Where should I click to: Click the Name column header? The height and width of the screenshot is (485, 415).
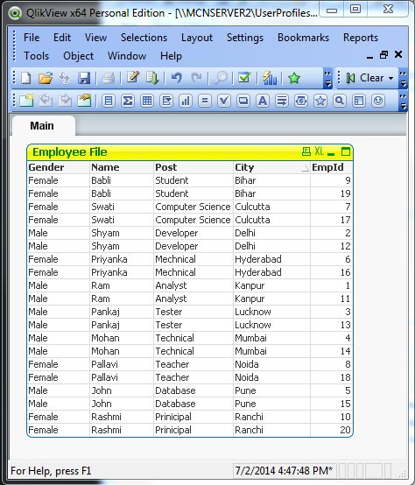[x=122, y=167]
